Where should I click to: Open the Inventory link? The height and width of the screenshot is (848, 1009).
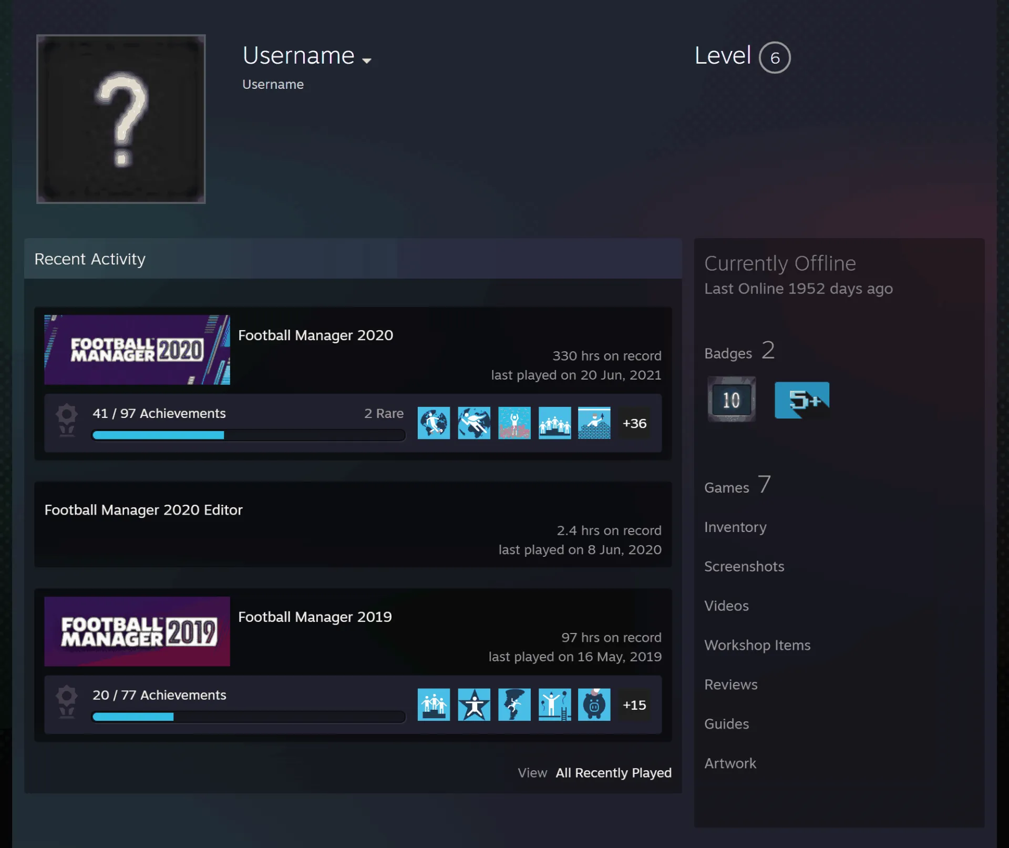pyautogui.click(x=735, y=527)
